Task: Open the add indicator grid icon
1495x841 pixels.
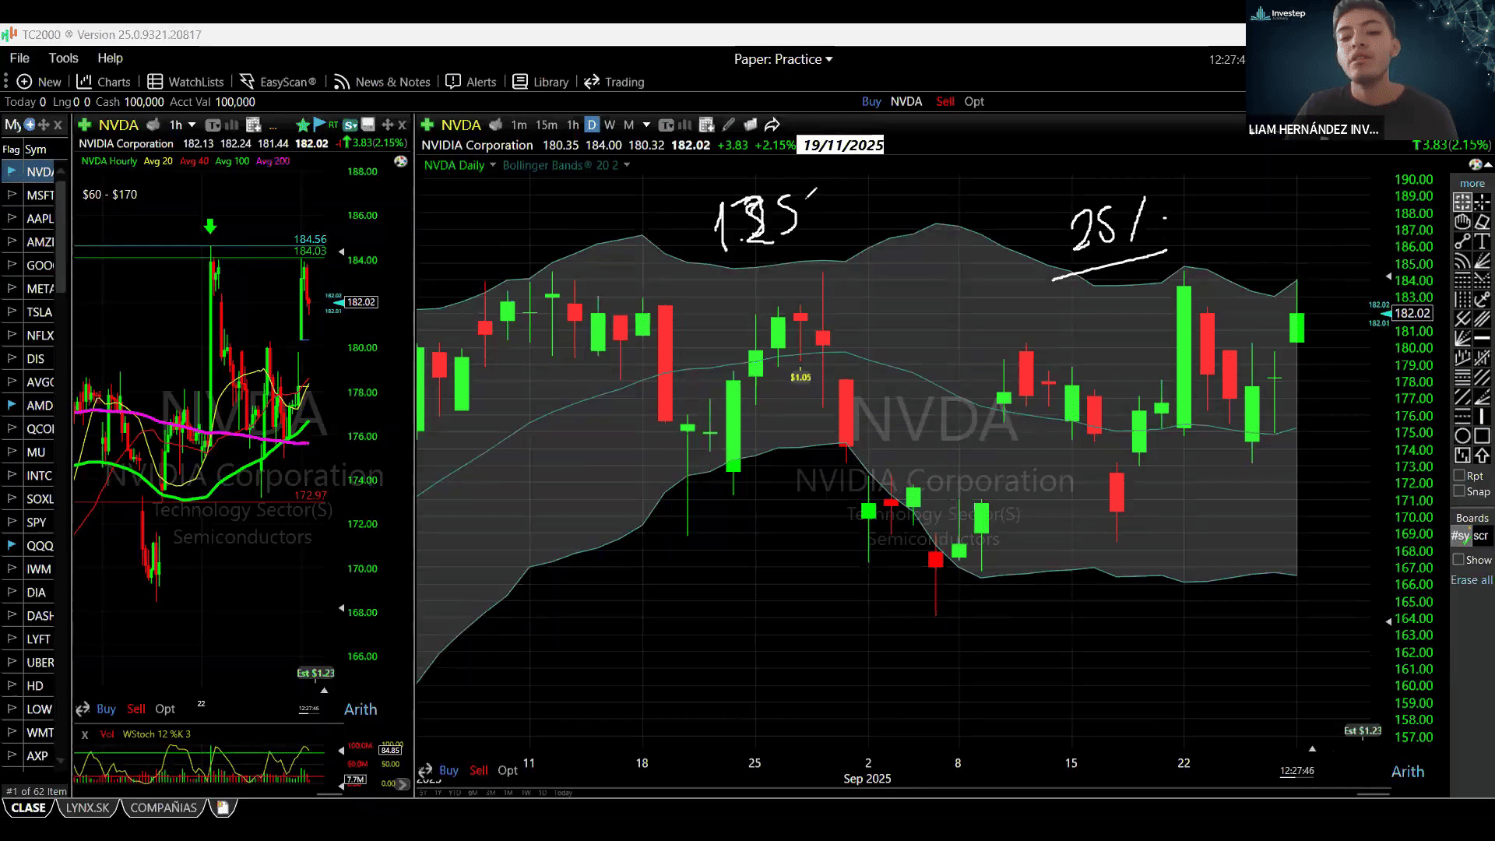Action: click(x=706, y=125)
